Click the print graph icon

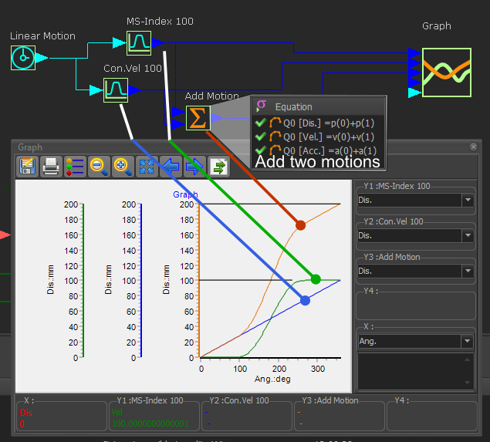pos(51,166)
